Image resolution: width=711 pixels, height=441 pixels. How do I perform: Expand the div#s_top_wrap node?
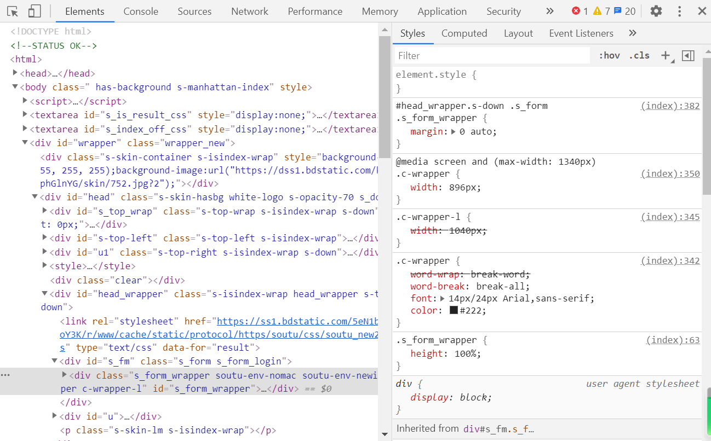(x=45, y=211)
